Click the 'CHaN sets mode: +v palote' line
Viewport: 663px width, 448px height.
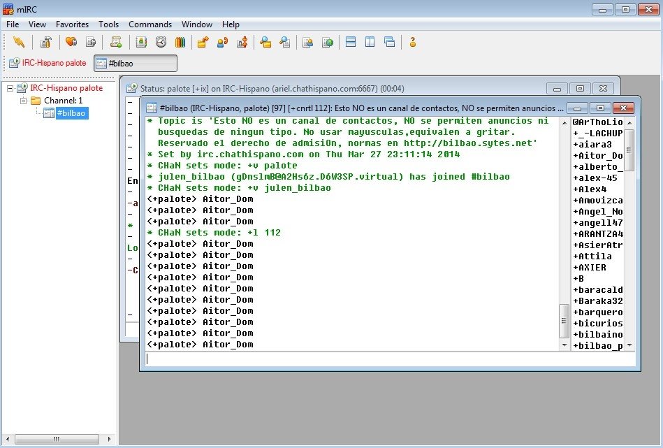click(221, 166)
